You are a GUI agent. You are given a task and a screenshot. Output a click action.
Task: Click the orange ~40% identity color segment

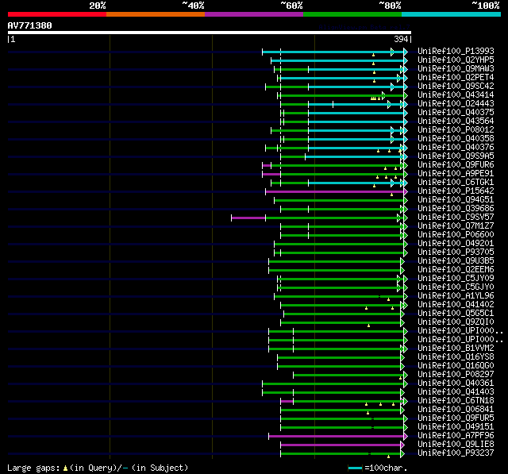(156, 14)
